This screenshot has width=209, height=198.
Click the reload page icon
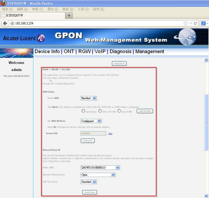(x=195, y=23)
